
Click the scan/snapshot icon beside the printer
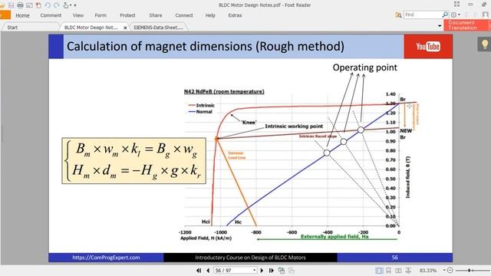point(29,5)
